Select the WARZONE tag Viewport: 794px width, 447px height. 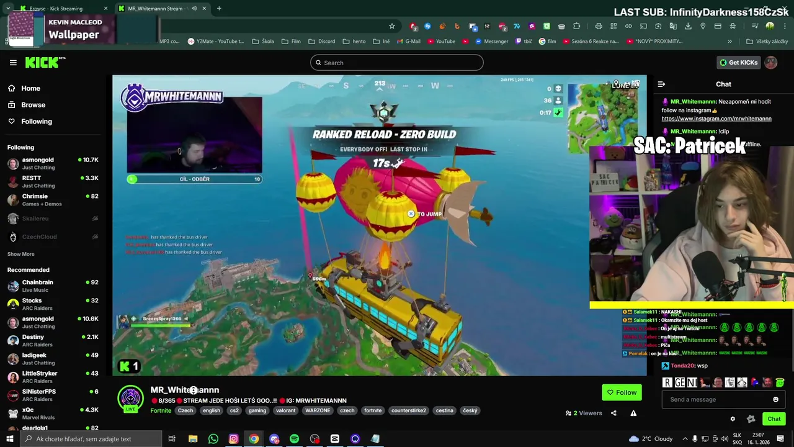point(318,410)
